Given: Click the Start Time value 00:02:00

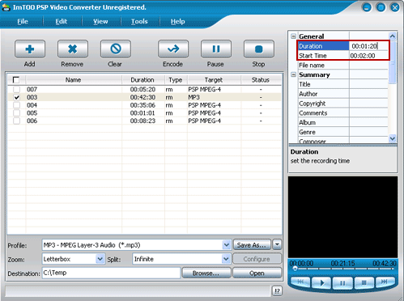Looking at the screenshot, I should 368,56.
